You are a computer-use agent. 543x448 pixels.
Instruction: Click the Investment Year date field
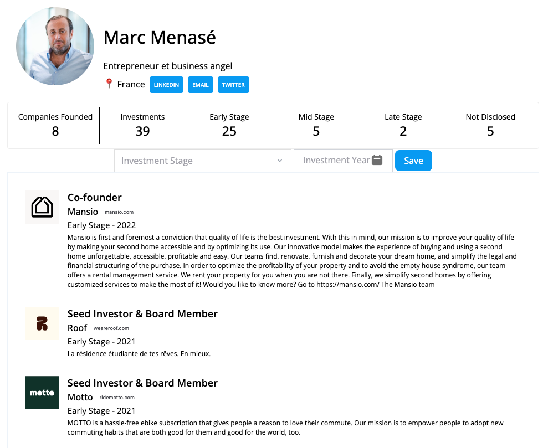tap(343, 160)
